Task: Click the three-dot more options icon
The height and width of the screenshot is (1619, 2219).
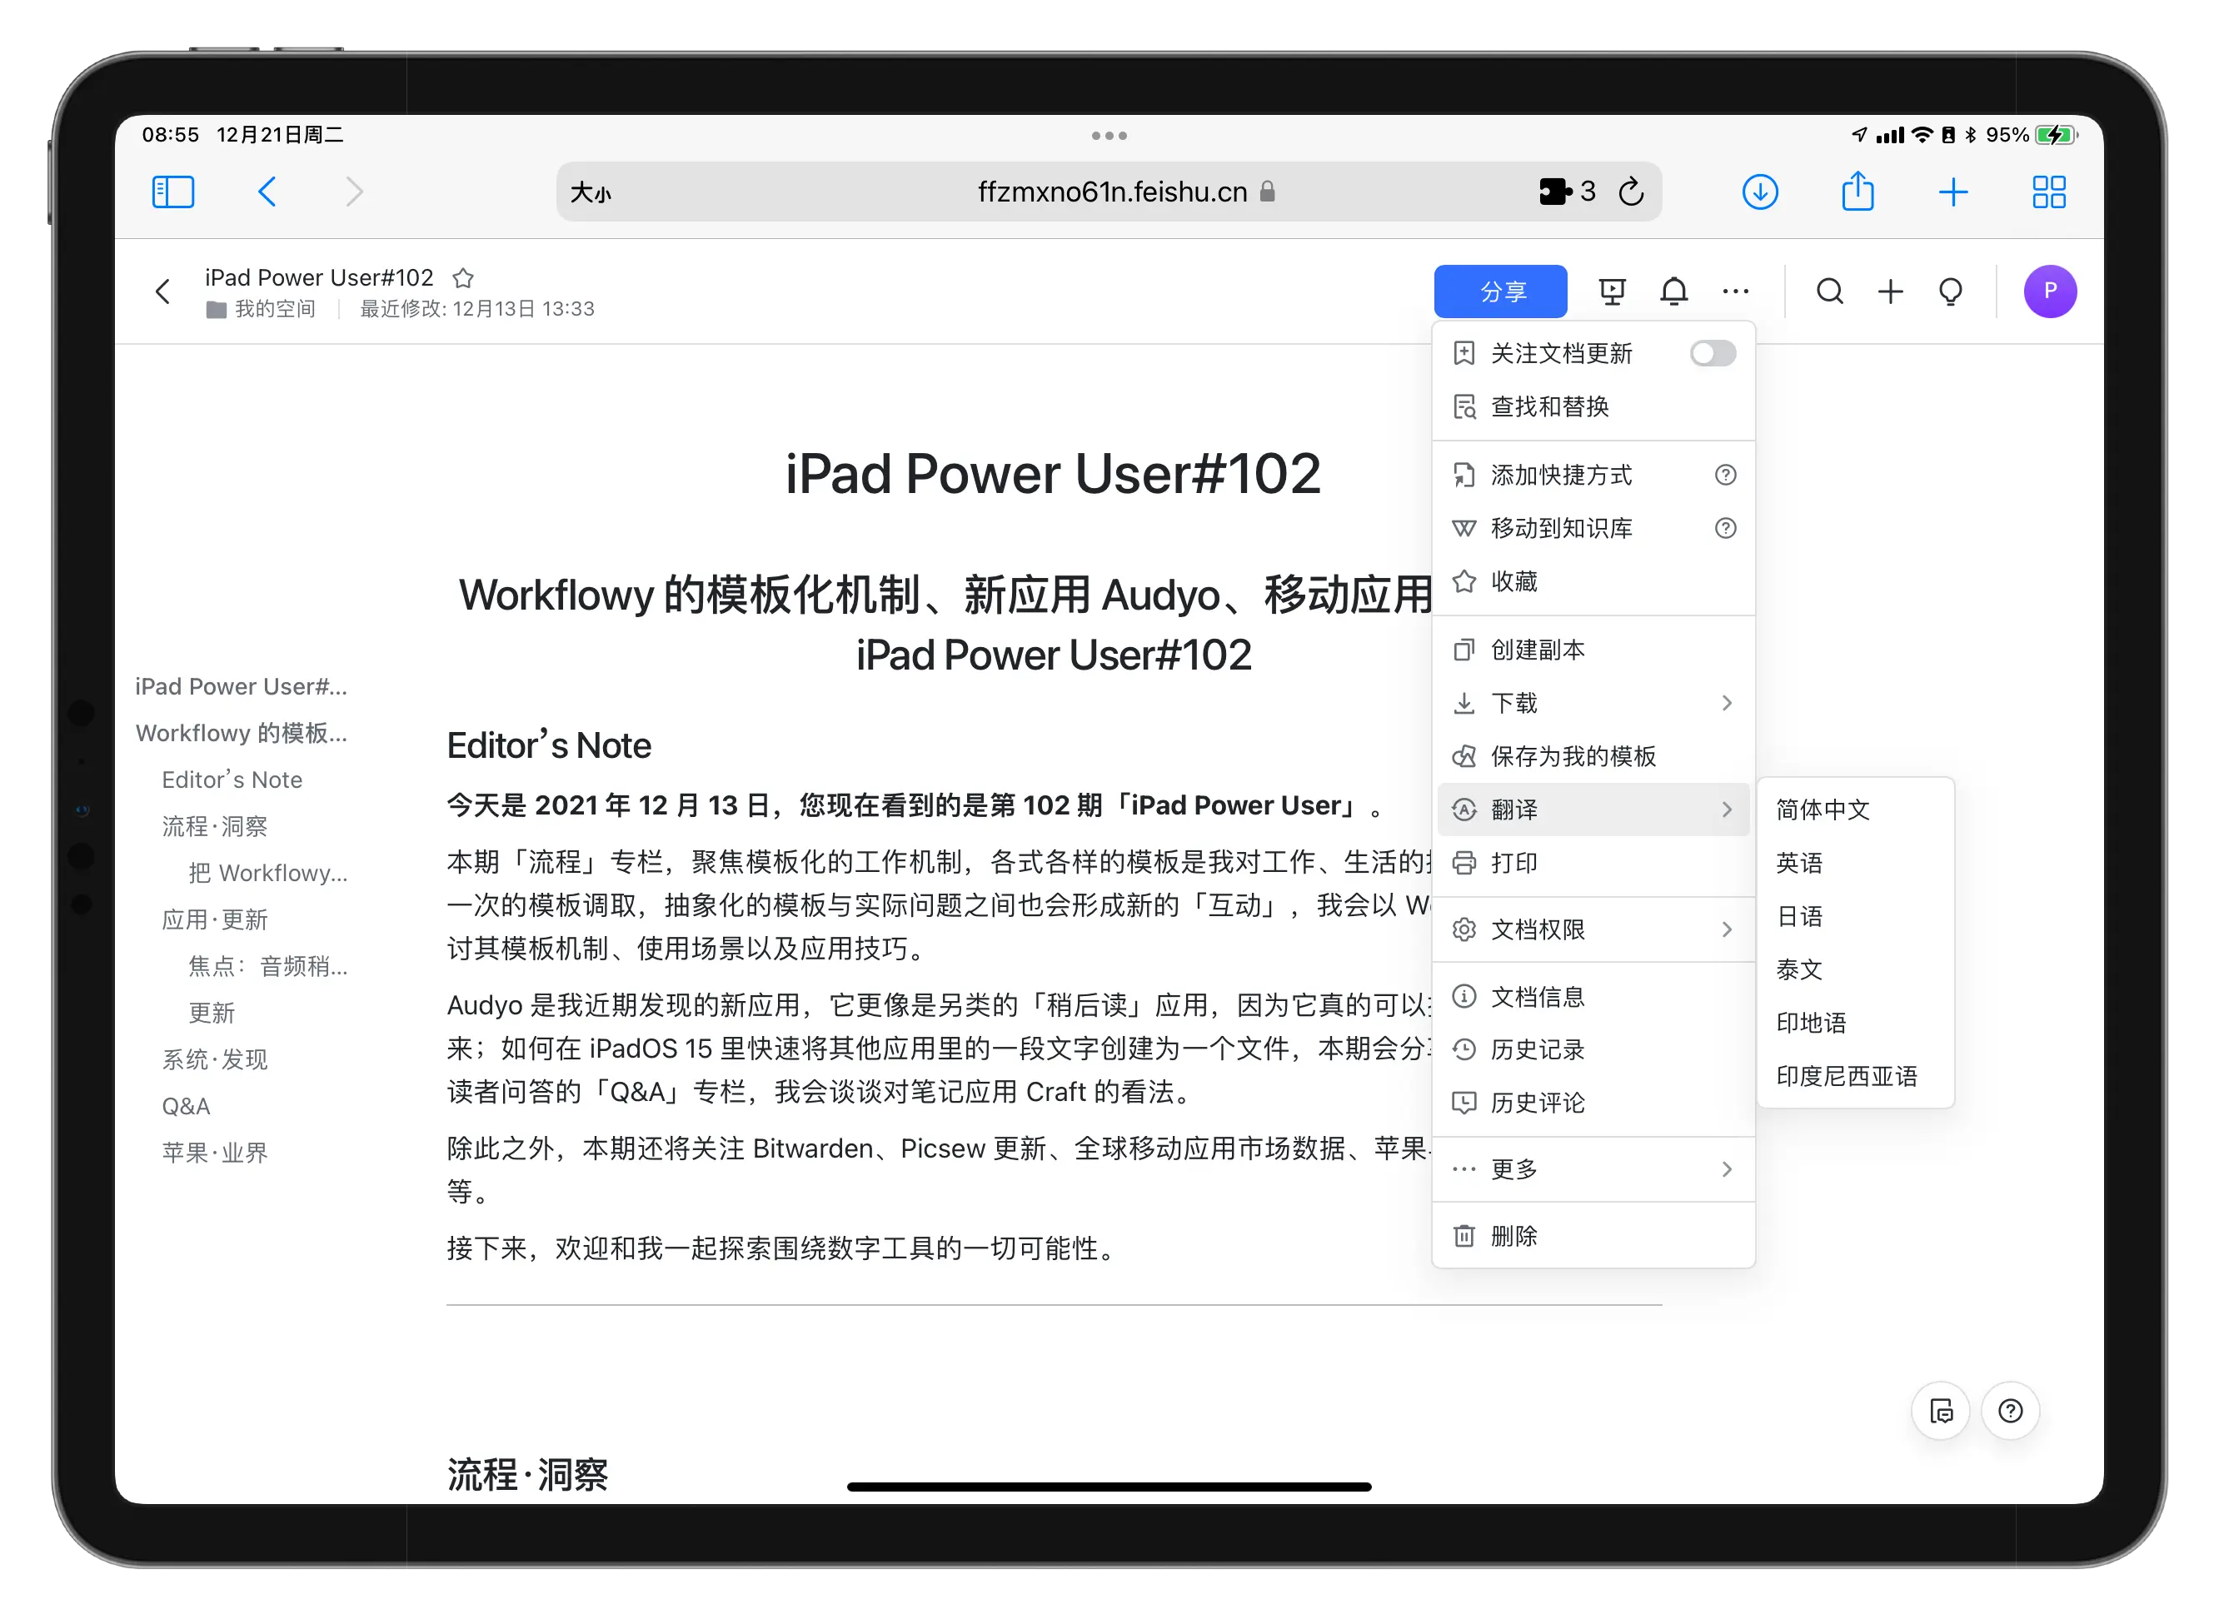Action: tap(1736, 291)
